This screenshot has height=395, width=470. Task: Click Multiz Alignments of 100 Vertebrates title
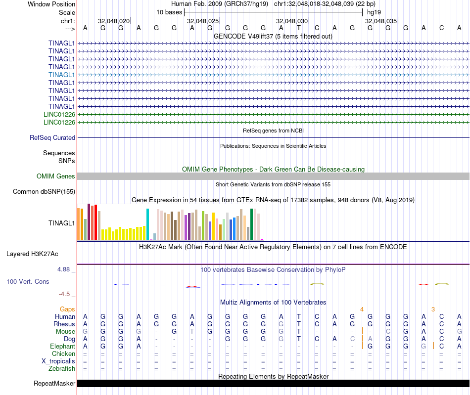click(x=273, y=302)
